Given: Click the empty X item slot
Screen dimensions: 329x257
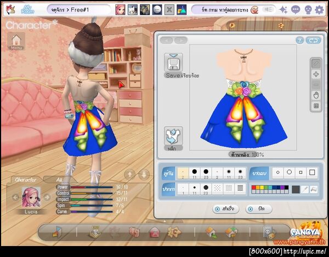Looking at the screenshot, I should [169, 10].
